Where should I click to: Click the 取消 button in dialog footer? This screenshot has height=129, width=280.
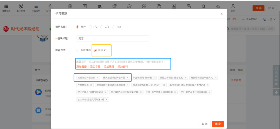(204, 124)
